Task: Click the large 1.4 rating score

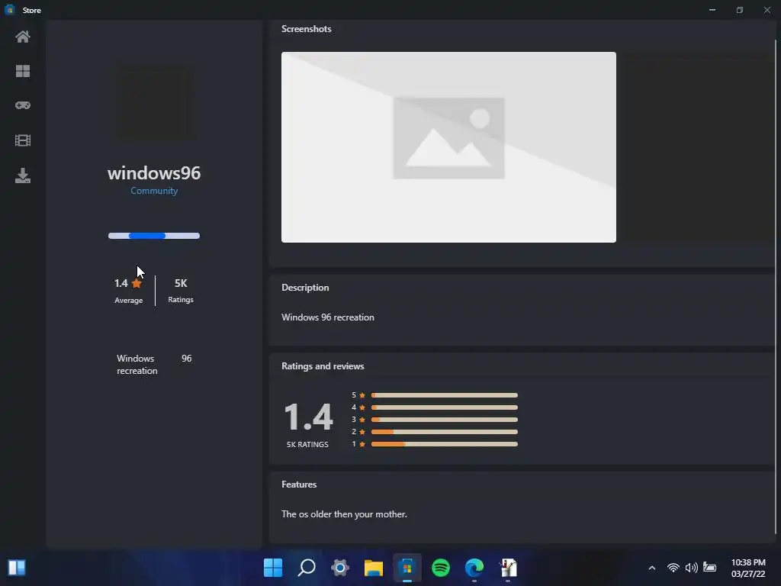Action: pos(308,417)
